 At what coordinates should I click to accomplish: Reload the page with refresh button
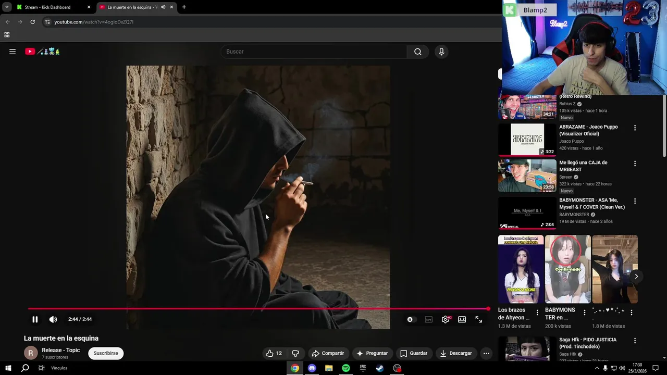32,22
